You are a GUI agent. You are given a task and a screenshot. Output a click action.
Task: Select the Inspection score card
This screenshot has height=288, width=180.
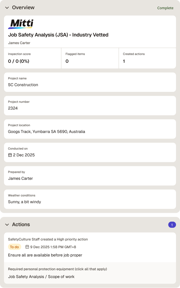tap(32, 58)
